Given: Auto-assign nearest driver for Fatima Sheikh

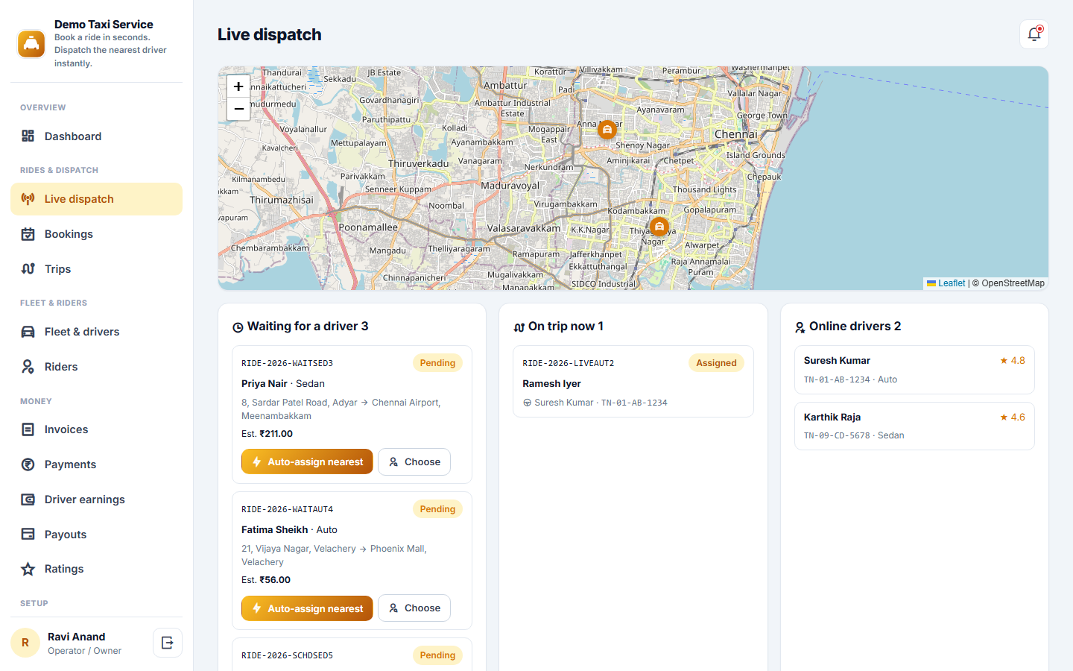Looking at the screenshot, I should (307, 608).
